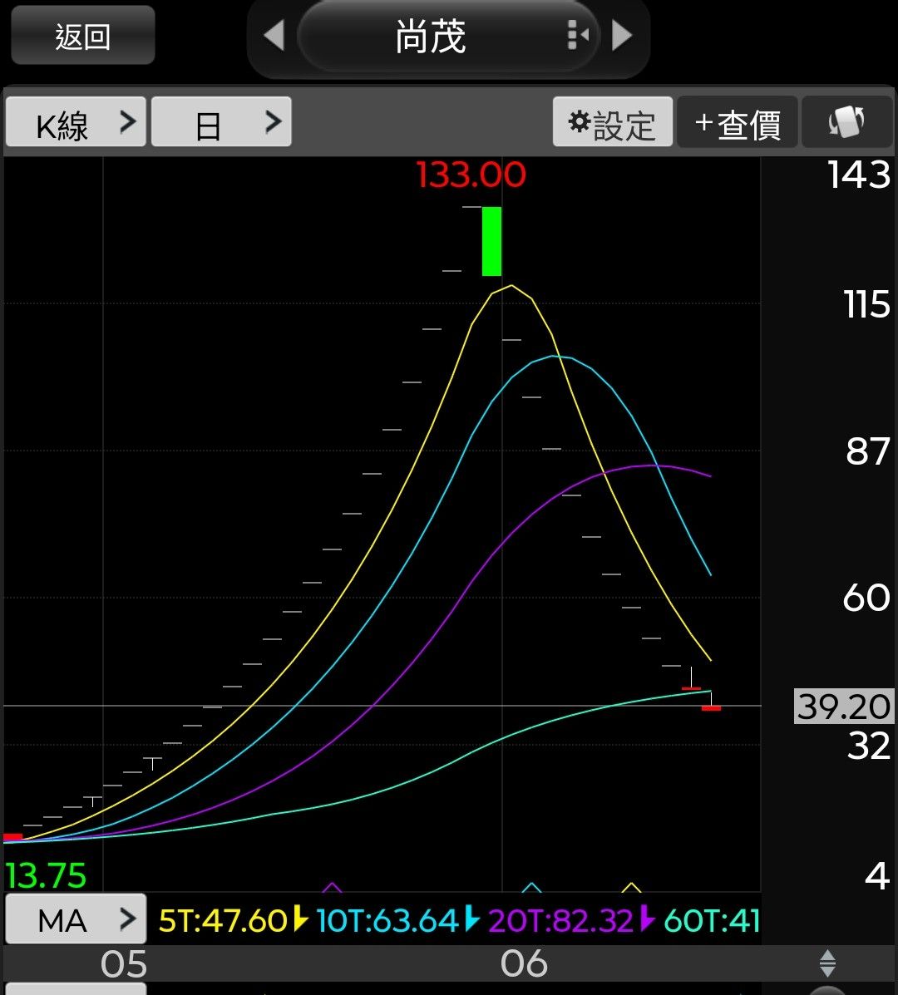Open the 日 period dropdown
This screenshot has height=995, width=898.
tap(221, 122)
